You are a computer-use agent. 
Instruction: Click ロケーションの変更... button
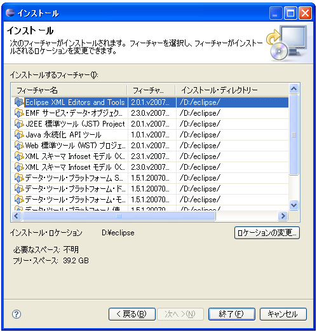click(x=267, y=233)
